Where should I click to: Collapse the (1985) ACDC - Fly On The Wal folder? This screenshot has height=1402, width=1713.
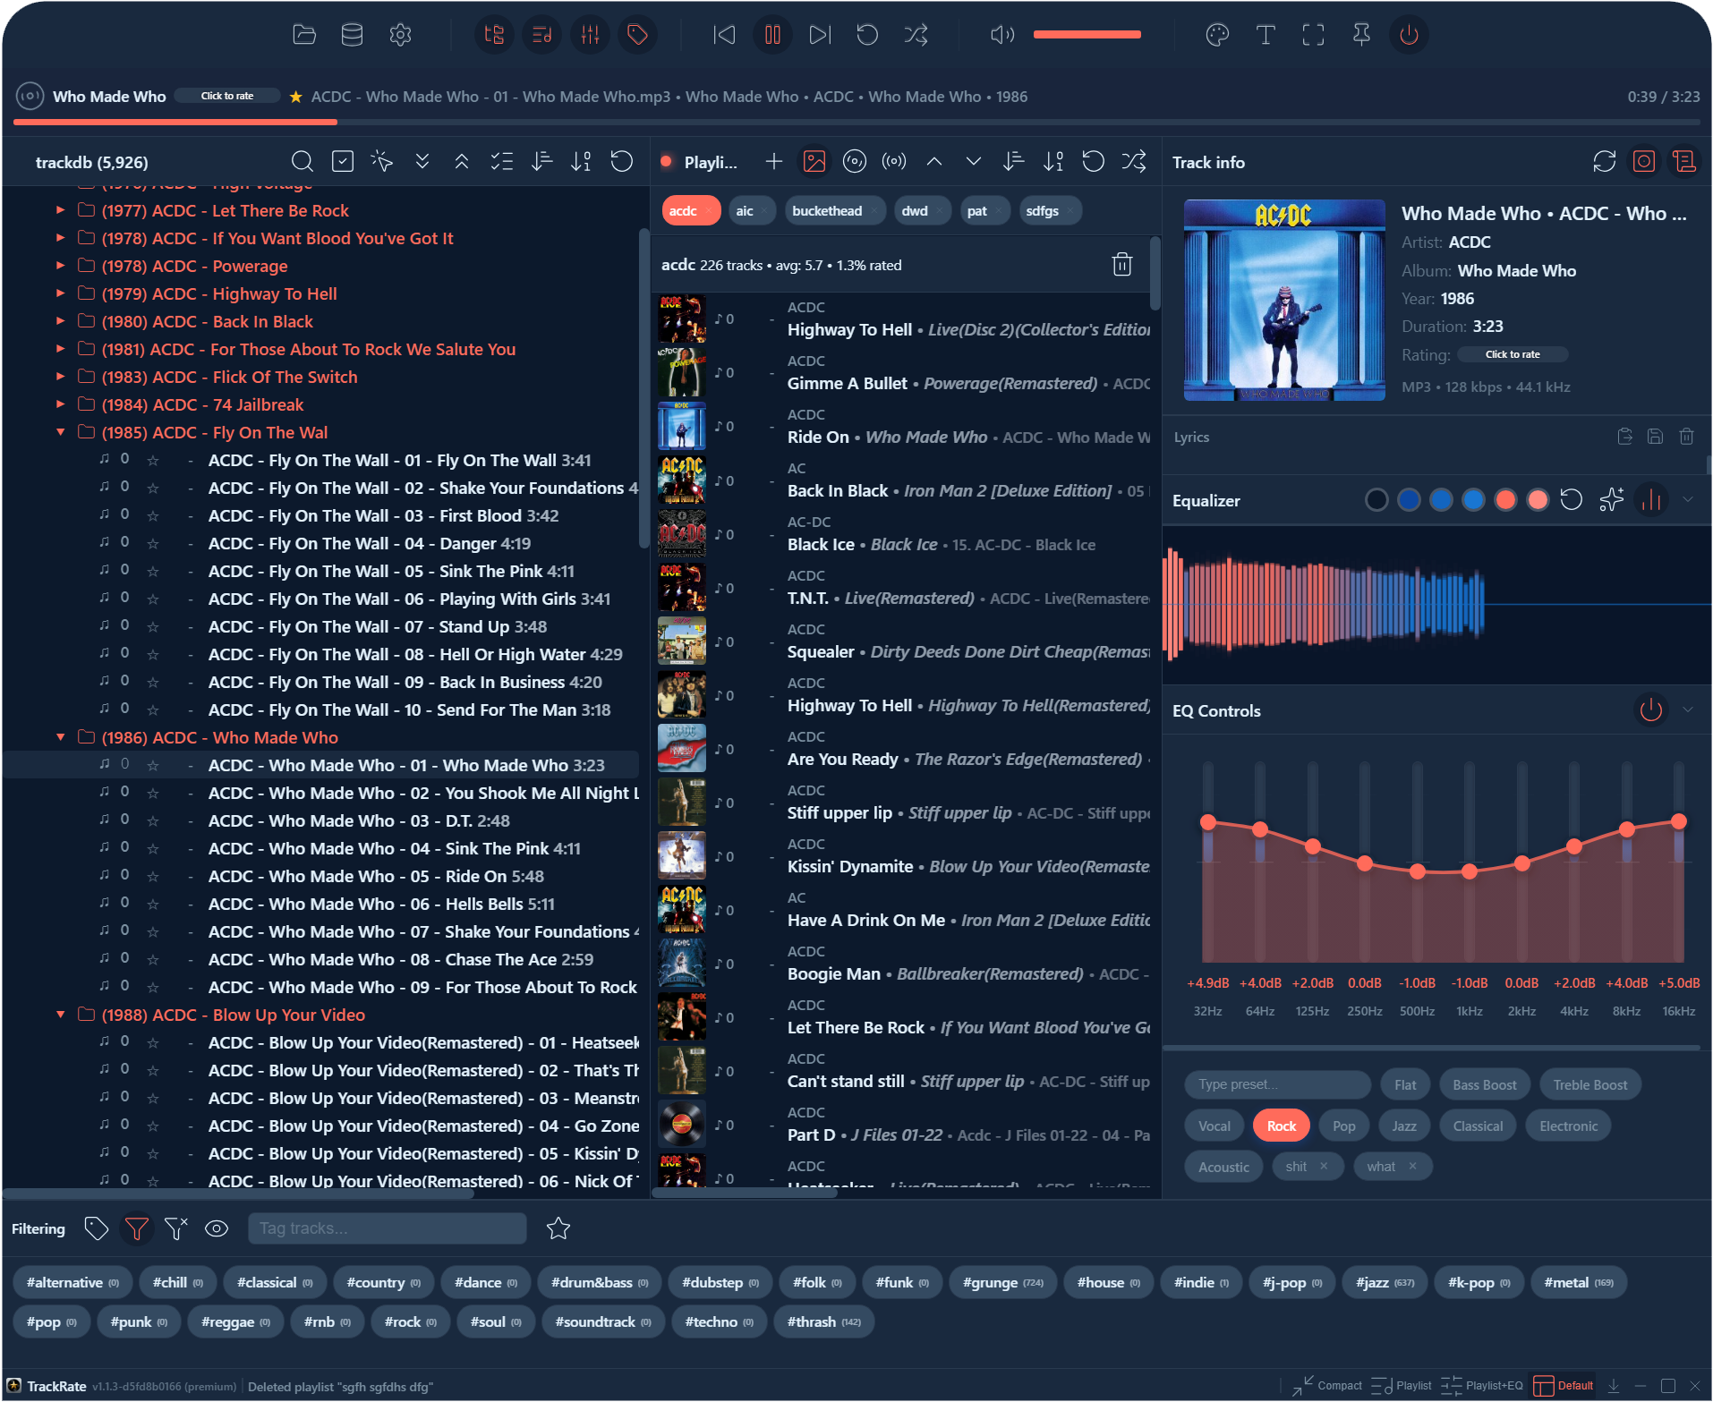pyautogui.click(x=60, y=431)
